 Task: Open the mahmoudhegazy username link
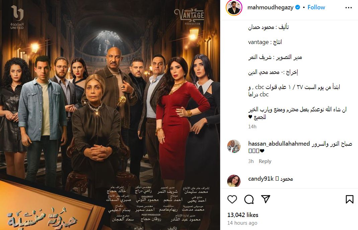pos(270,8)
